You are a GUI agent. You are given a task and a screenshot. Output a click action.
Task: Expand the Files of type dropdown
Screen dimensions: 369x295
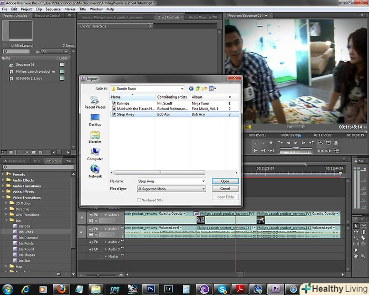[203, 189]
